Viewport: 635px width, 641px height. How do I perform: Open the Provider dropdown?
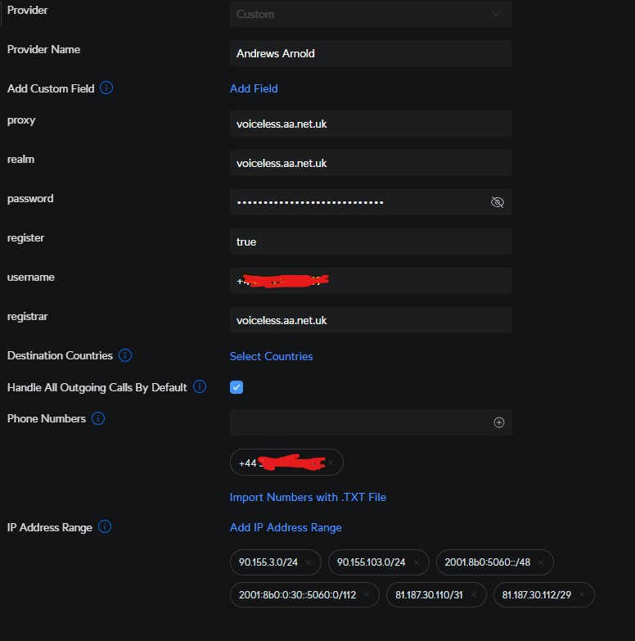pyautogui.click(x=371, y=14)
